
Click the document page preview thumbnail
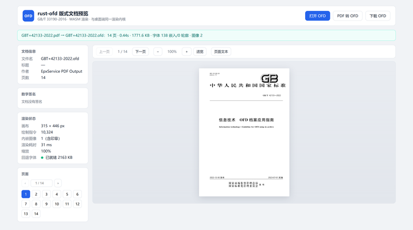pyautogui.click(x=244, y=132)
